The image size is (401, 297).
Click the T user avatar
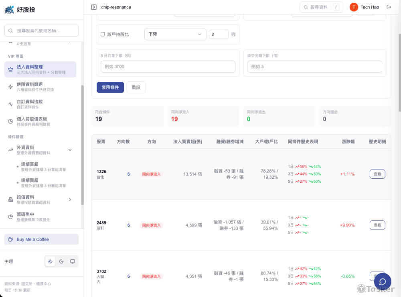coord(354,7)
